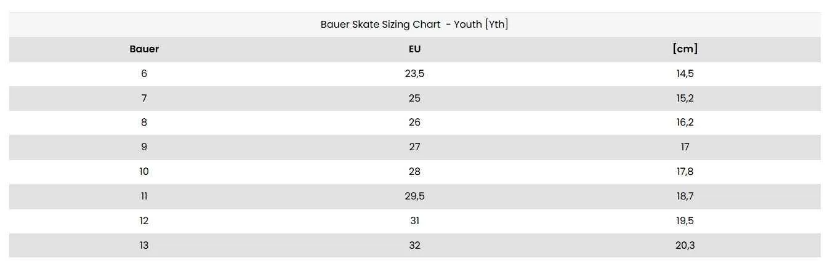Viewport: 830px width, 266px height.
Task: Select the EU 31 cell
Action: tap(414, 220)
